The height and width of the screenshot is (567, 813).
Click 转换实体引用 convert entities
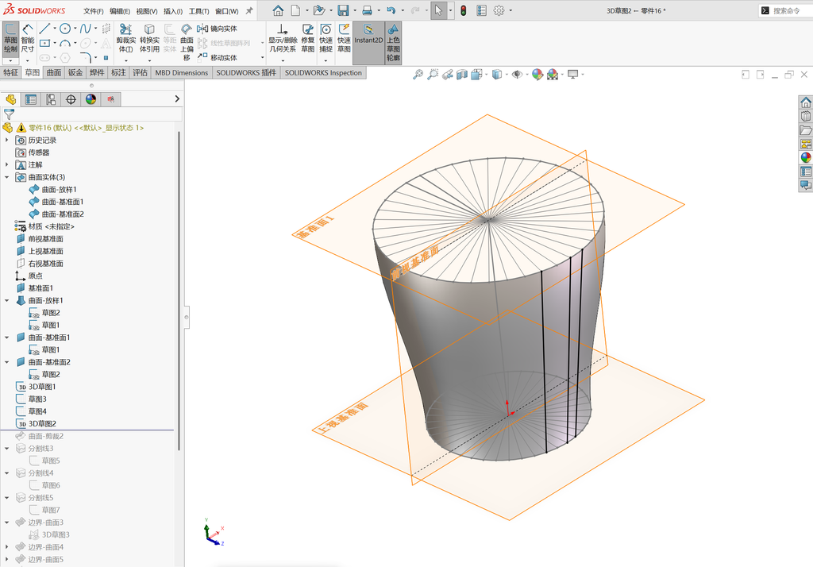coord(149,38)
